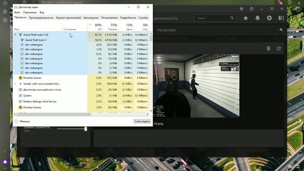Add sidebar item with plus icon
Image resolution: width=304 pixels, height=171 pixels.
pos(5,152)
